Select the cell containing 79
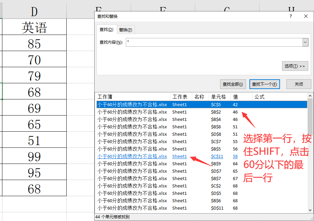The width and height of the screenshot is (314, 221). click(x=34, y=75)
